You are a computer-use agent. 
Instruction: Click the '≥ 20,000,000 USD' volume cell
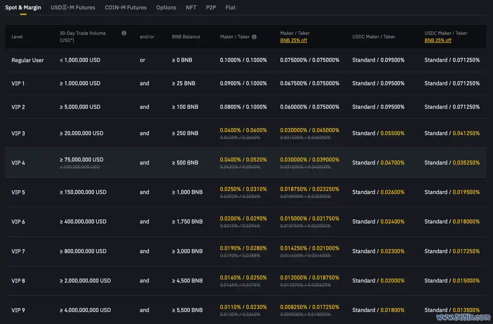(81, 133)
